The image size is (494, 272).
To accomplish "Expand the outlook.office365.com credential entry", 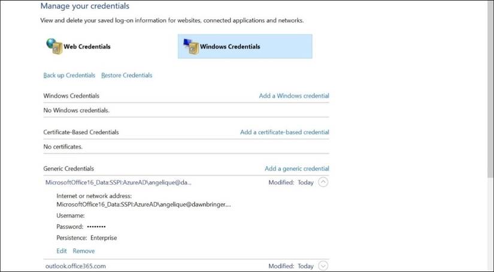I will [x=323, y=266].
